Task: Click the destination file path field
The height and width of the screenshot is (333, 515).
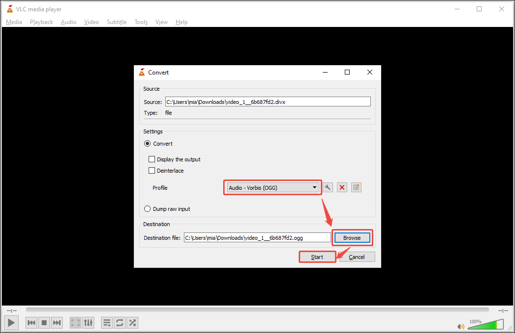Action: 257,237
